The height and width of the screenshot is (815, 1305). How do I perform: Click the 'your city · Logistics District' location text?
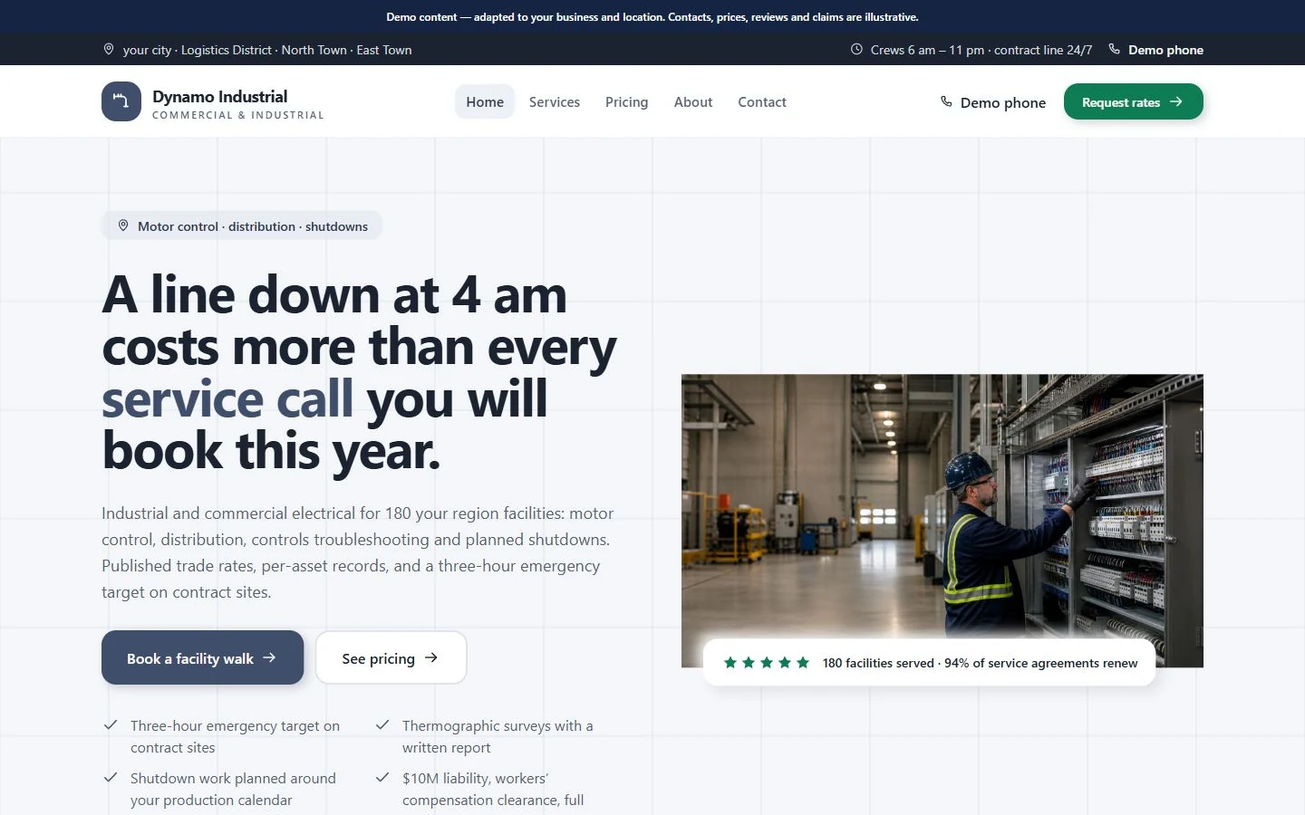tap(267, 50)
